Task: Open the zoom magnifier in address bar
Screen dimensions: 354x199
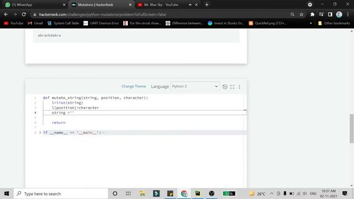Action: pyautogui.click(x=293, y=14)
